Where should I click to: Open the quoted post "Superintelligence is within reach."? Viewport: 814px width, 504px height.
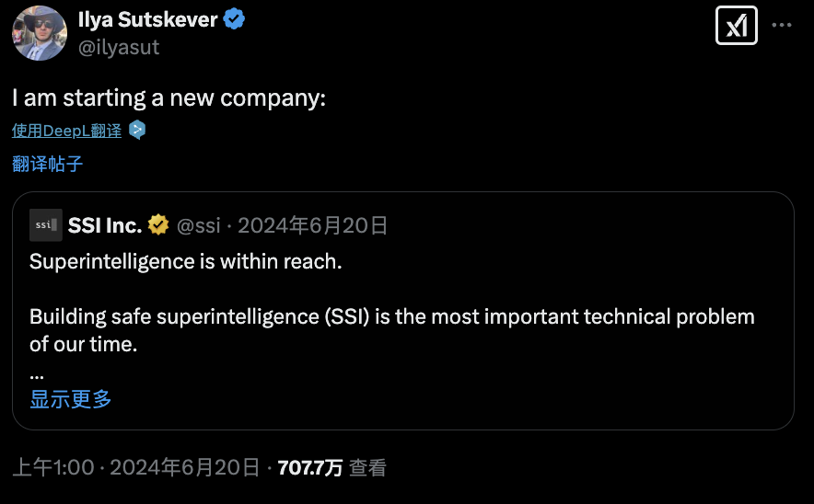[186, 262]
